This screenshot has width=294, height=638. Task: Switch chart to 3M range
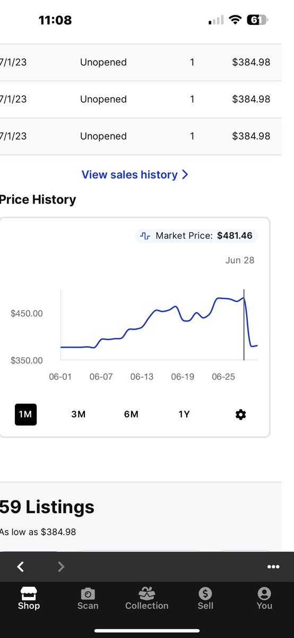tap(79, 414)
